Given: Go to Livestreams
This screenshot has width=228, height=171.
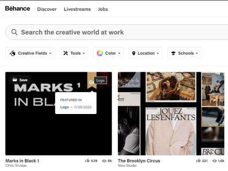Looking at the screenshot, I should (77, 9).
